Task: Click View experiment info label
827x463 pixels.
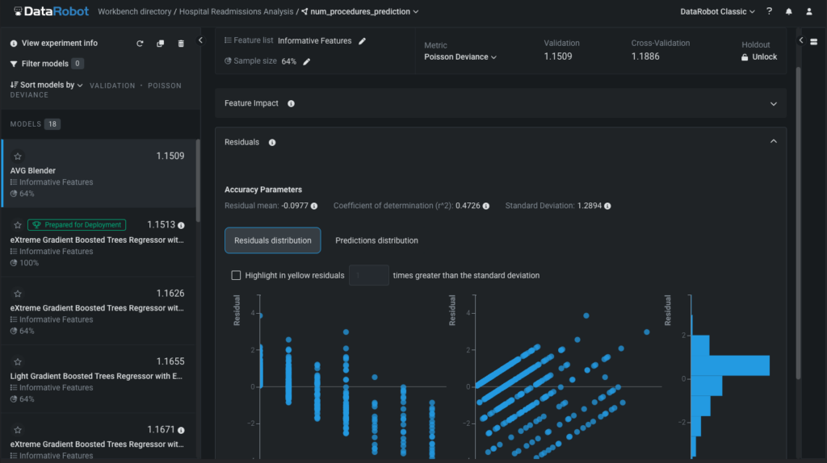Action: point(60,44)
